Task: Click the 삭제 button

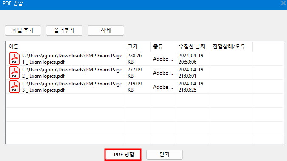Action: (x=106, y=30)
